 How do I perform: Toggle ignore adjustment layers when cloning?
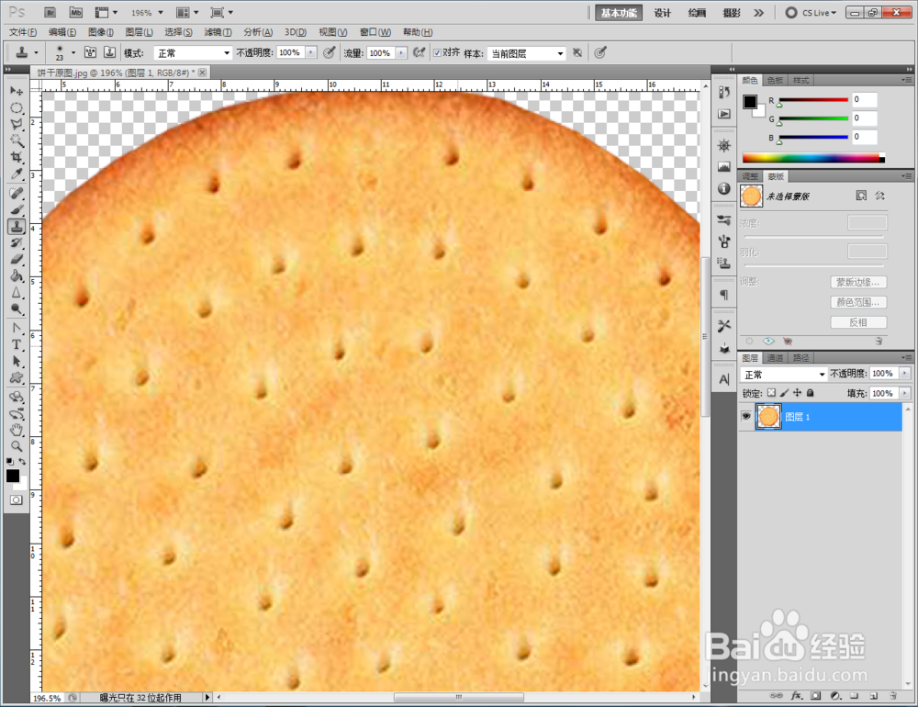pyautogui.click(x=577, y=52)
